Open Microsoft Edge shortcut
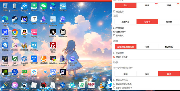This screenshot has height=91, width=180. [x=5, y=19]
